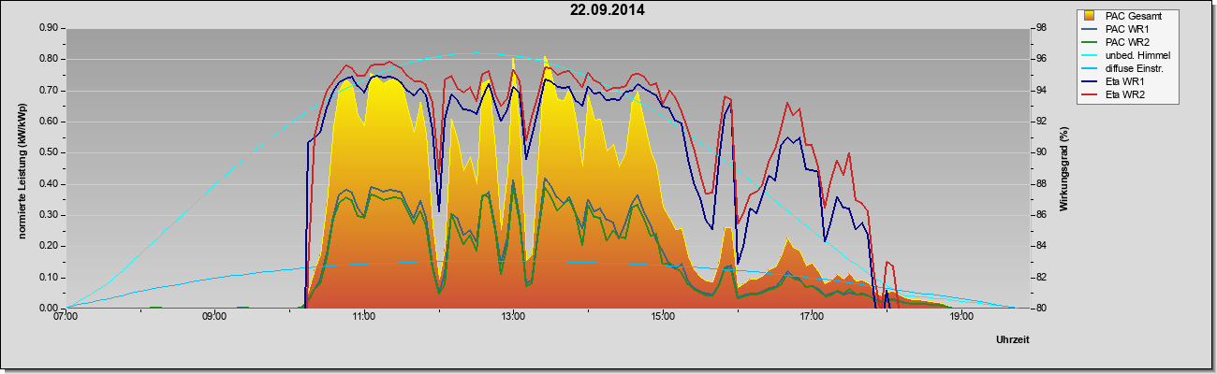Click the 15:00 time axis label
The width and height of the screenshot is (1217, 374).
point(662,318)
